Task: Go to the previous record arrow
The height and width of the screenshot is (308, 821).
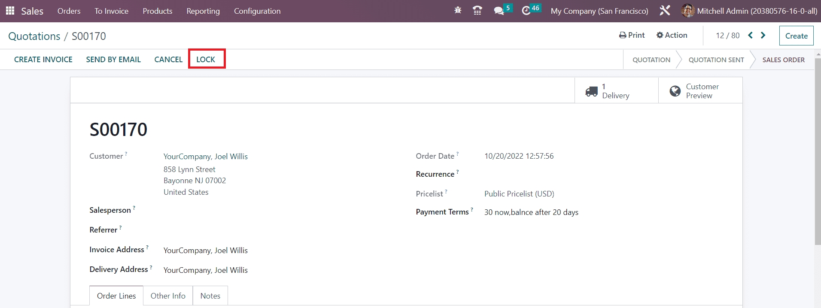Action: (x=750, y=35)
